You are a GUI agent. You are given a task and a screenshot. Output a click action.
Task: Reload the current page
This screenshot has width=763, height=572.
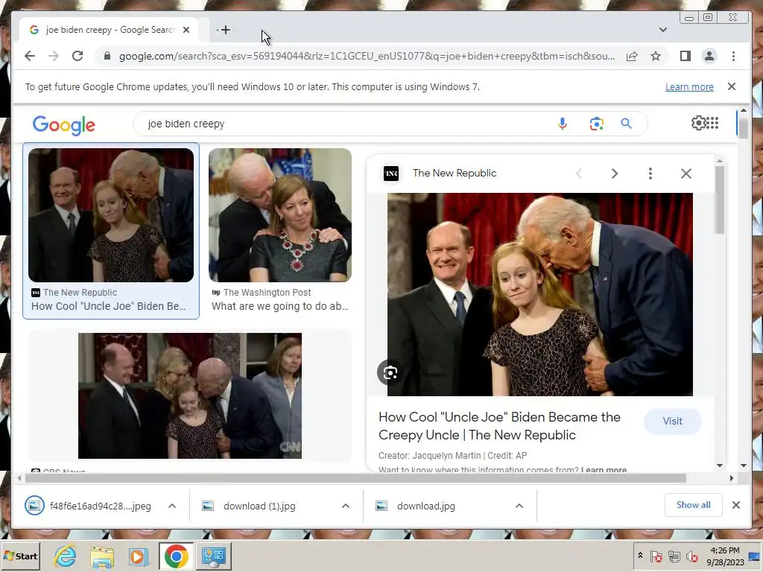(x=77, y=56)
